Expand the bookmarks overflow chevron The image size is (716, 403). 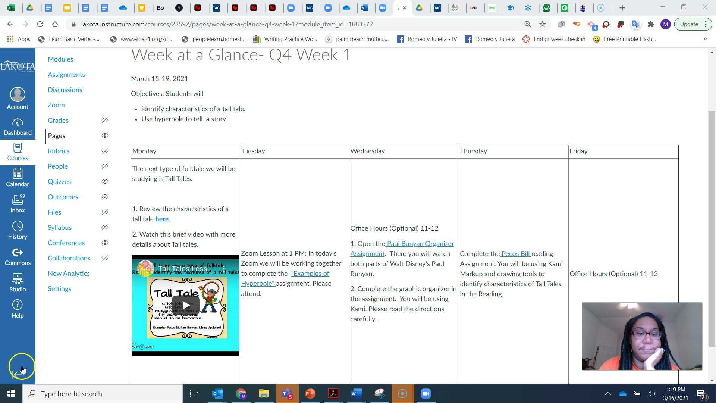(x=705, y=39)
